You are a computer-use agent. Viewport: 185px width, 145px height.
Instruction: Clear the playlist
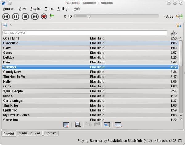(x=66, y=125)
